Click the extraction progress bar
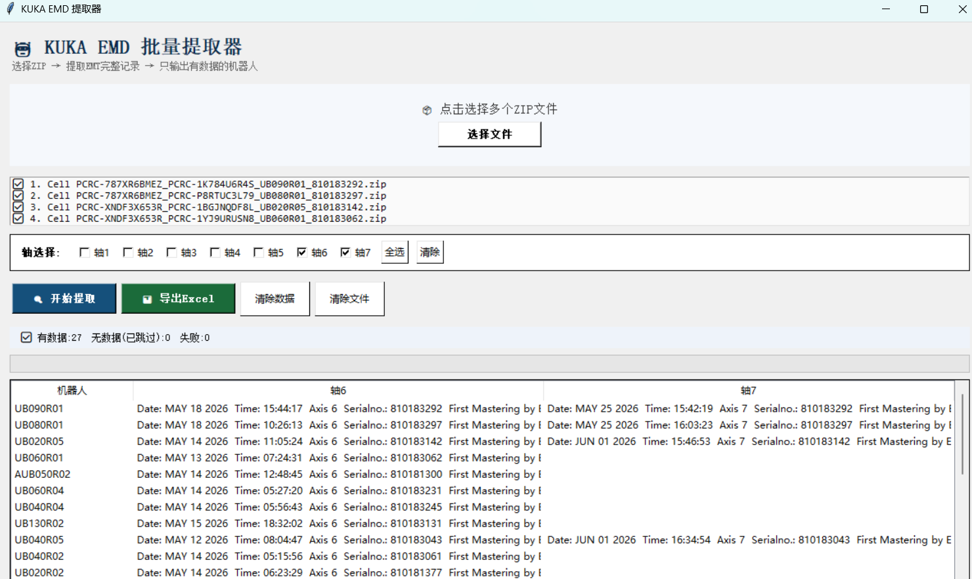The width and height of the screenshot is (972, 579). [x=489, y=364]
